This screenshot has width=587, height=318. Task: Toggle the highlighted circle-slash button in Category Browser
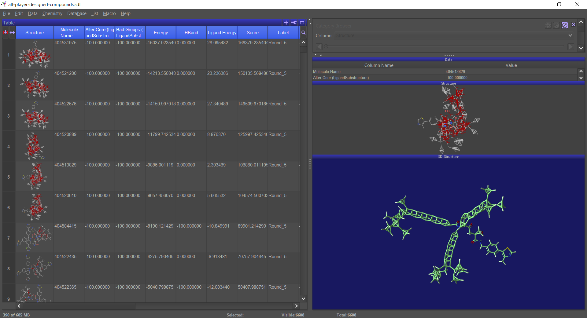(565, 25)
